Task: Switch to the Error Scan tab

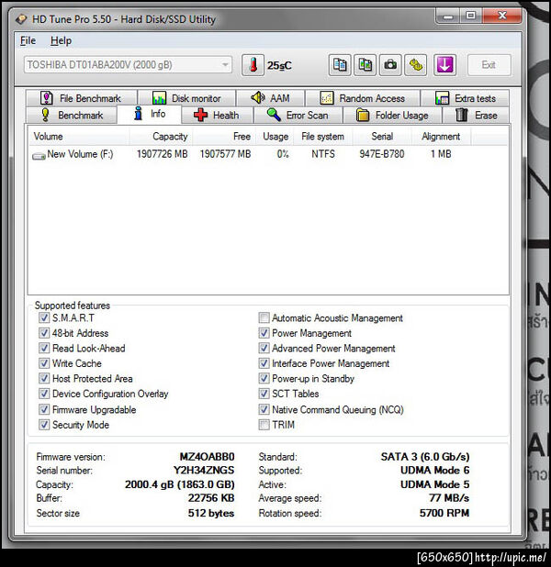Action: 298,115
